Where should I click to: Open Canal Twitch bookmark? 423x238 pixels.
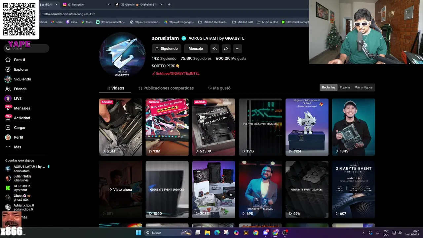[x=72, y=22]
